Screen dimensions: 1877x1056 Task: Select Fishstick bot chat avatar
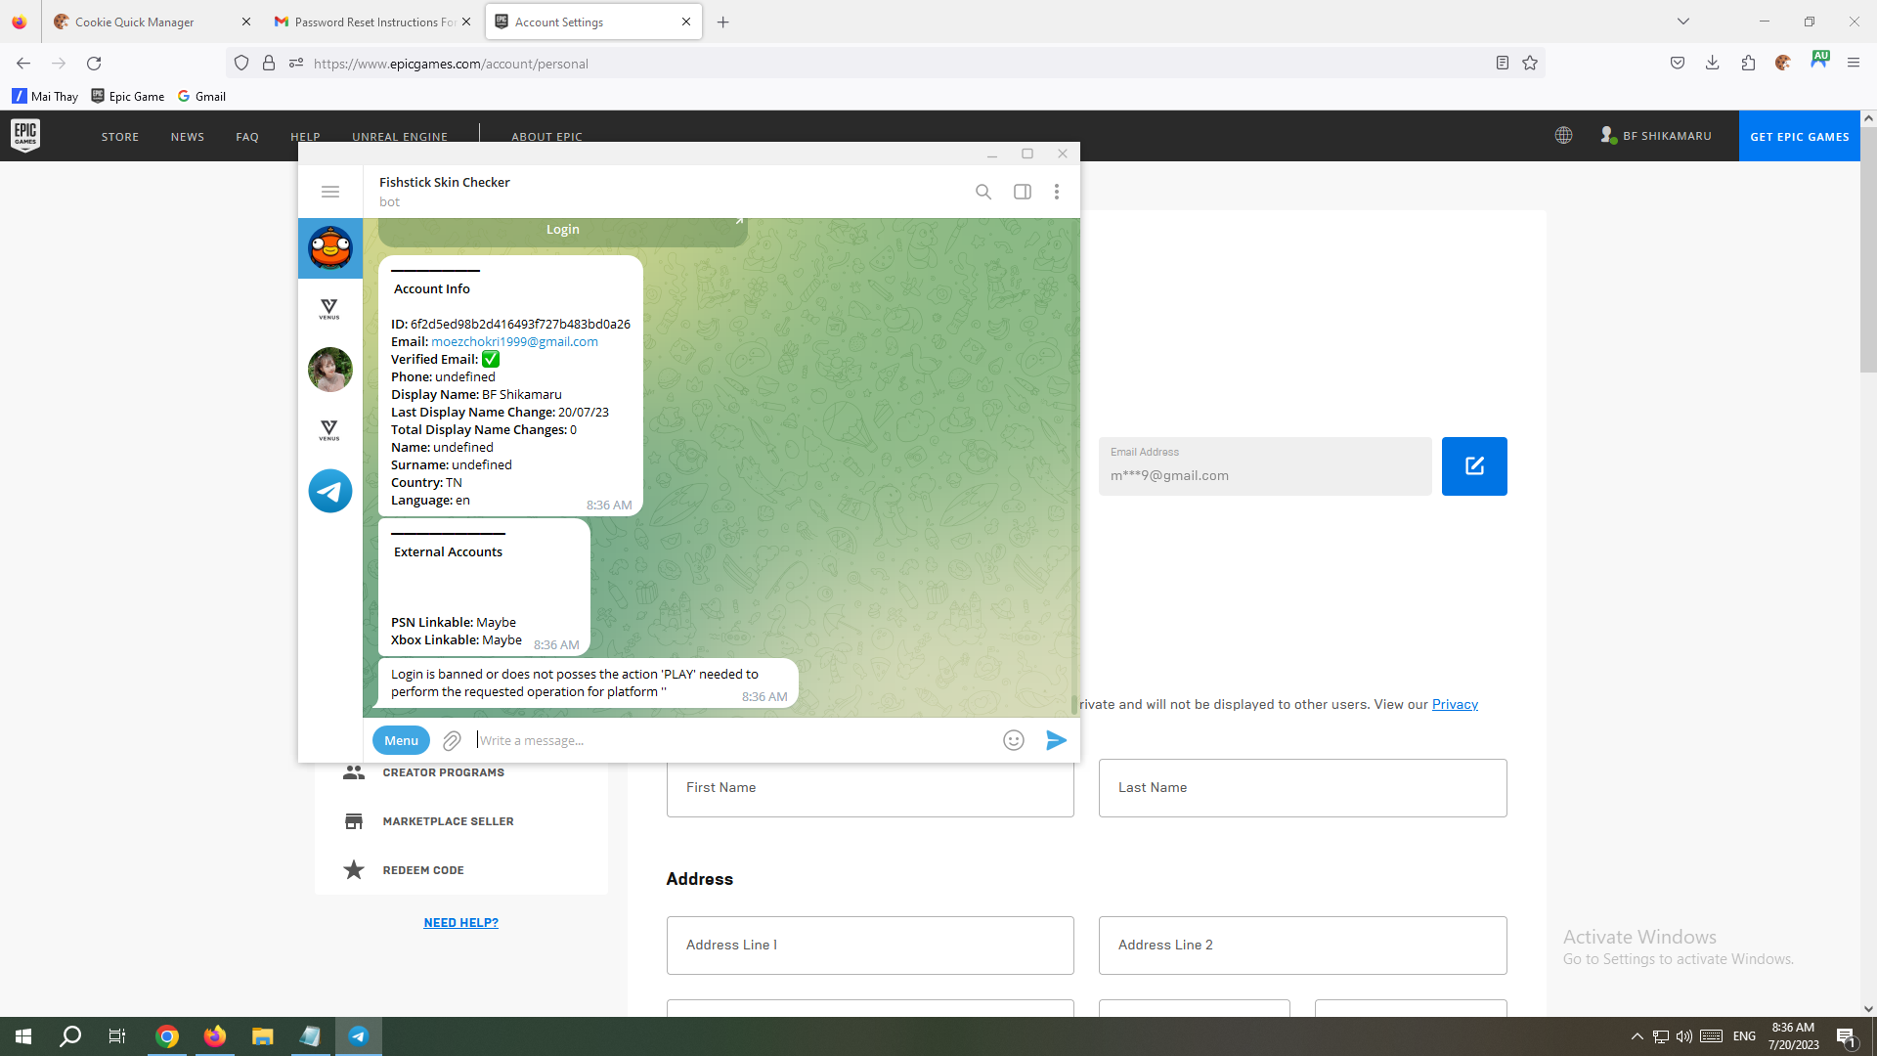point(330,248)
